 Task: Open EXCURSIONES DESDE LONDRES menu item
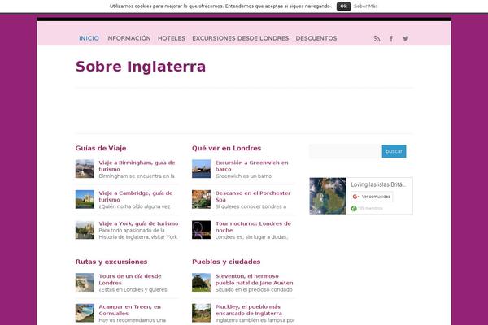click(x=240, y=38)
